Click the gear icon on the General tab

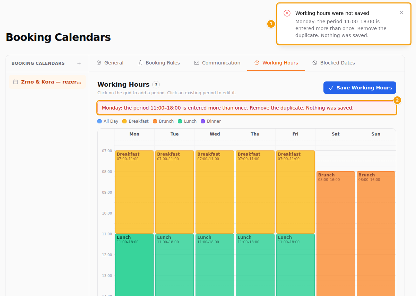click(99, 63)
